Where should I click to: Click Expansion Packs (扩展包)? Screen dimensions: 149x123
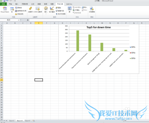(x=76, y=10)
